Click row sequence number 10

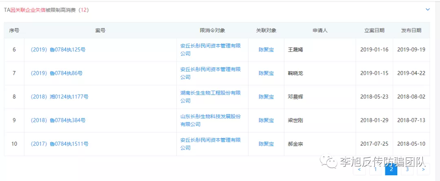pos(14,144)
